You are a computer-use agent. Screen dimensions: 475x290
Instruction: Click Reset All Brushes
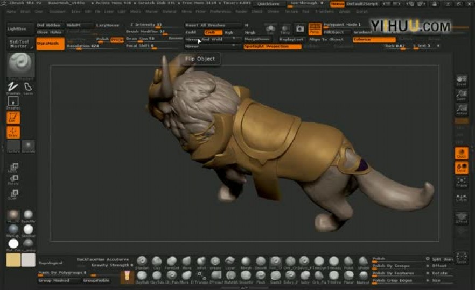coord(214,25)
